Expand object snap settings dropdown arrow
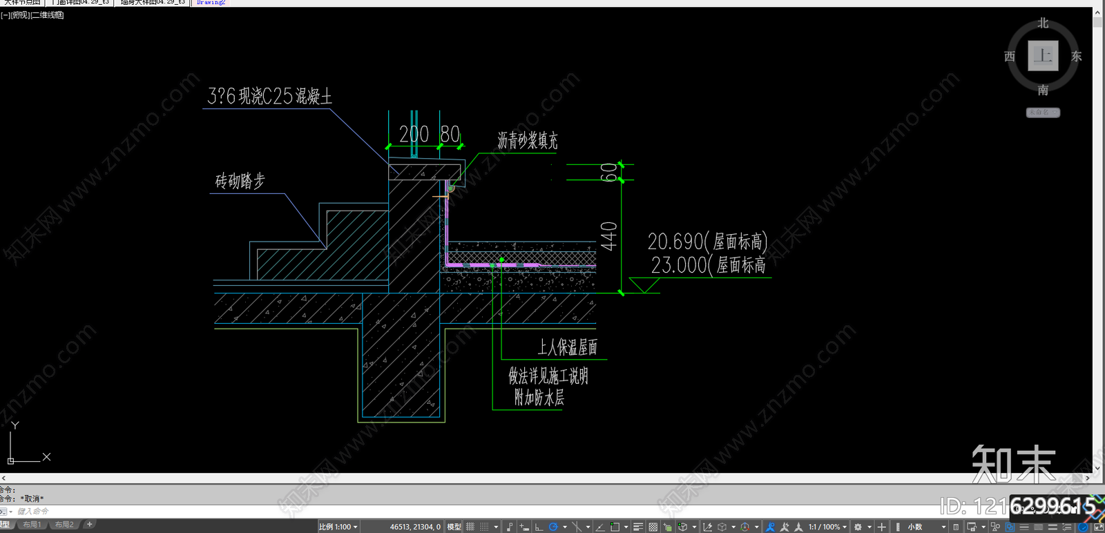Screen dimensions: 1105x533 coord(626,527)
